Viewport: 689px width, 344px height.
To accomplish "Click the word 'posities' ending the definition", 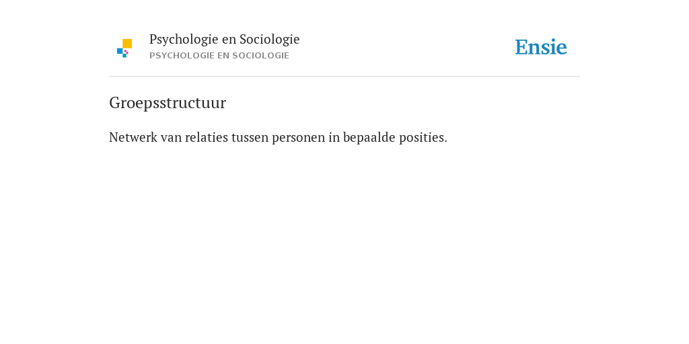I will [x=423, y=138].
